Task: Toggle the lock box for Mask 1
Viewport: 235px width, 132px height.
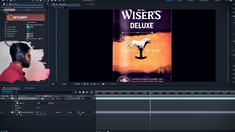Action: [x=7, y=103]
